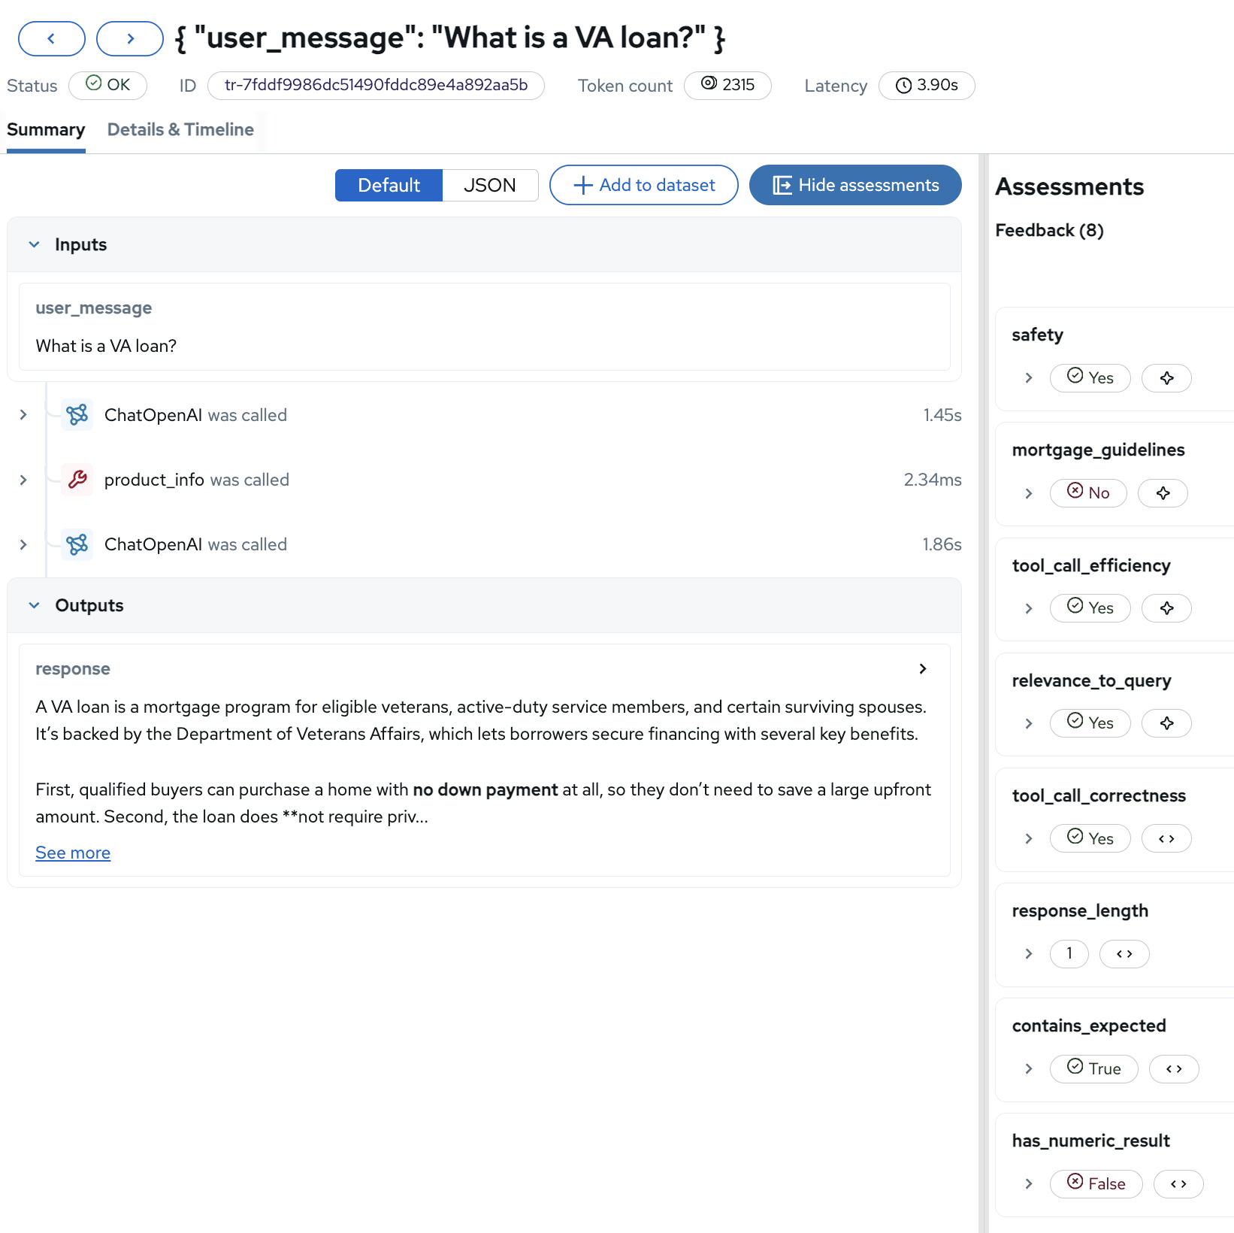Screen dimensions: 1234x1233
Task: Click the trace ID value
Action: pyautogui.click(x=376, y=86)
